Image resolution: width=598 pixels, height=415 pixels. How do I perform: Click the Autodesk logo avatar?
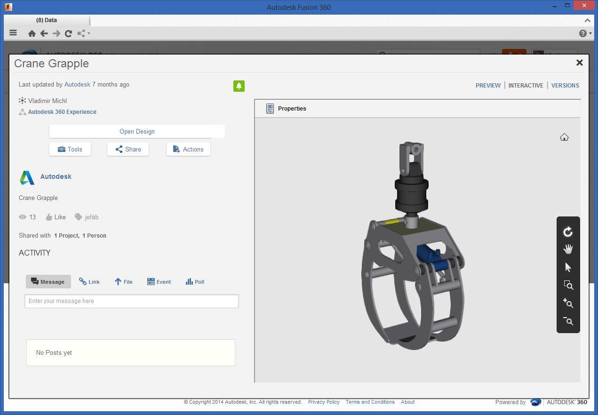(27, 177)
